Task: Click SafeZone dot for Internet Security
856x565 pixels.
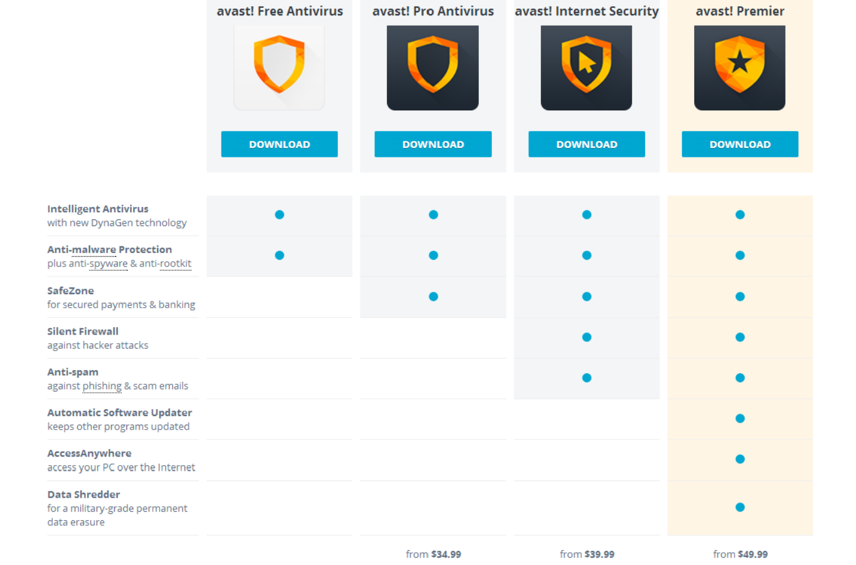Action: pos(587,297)
